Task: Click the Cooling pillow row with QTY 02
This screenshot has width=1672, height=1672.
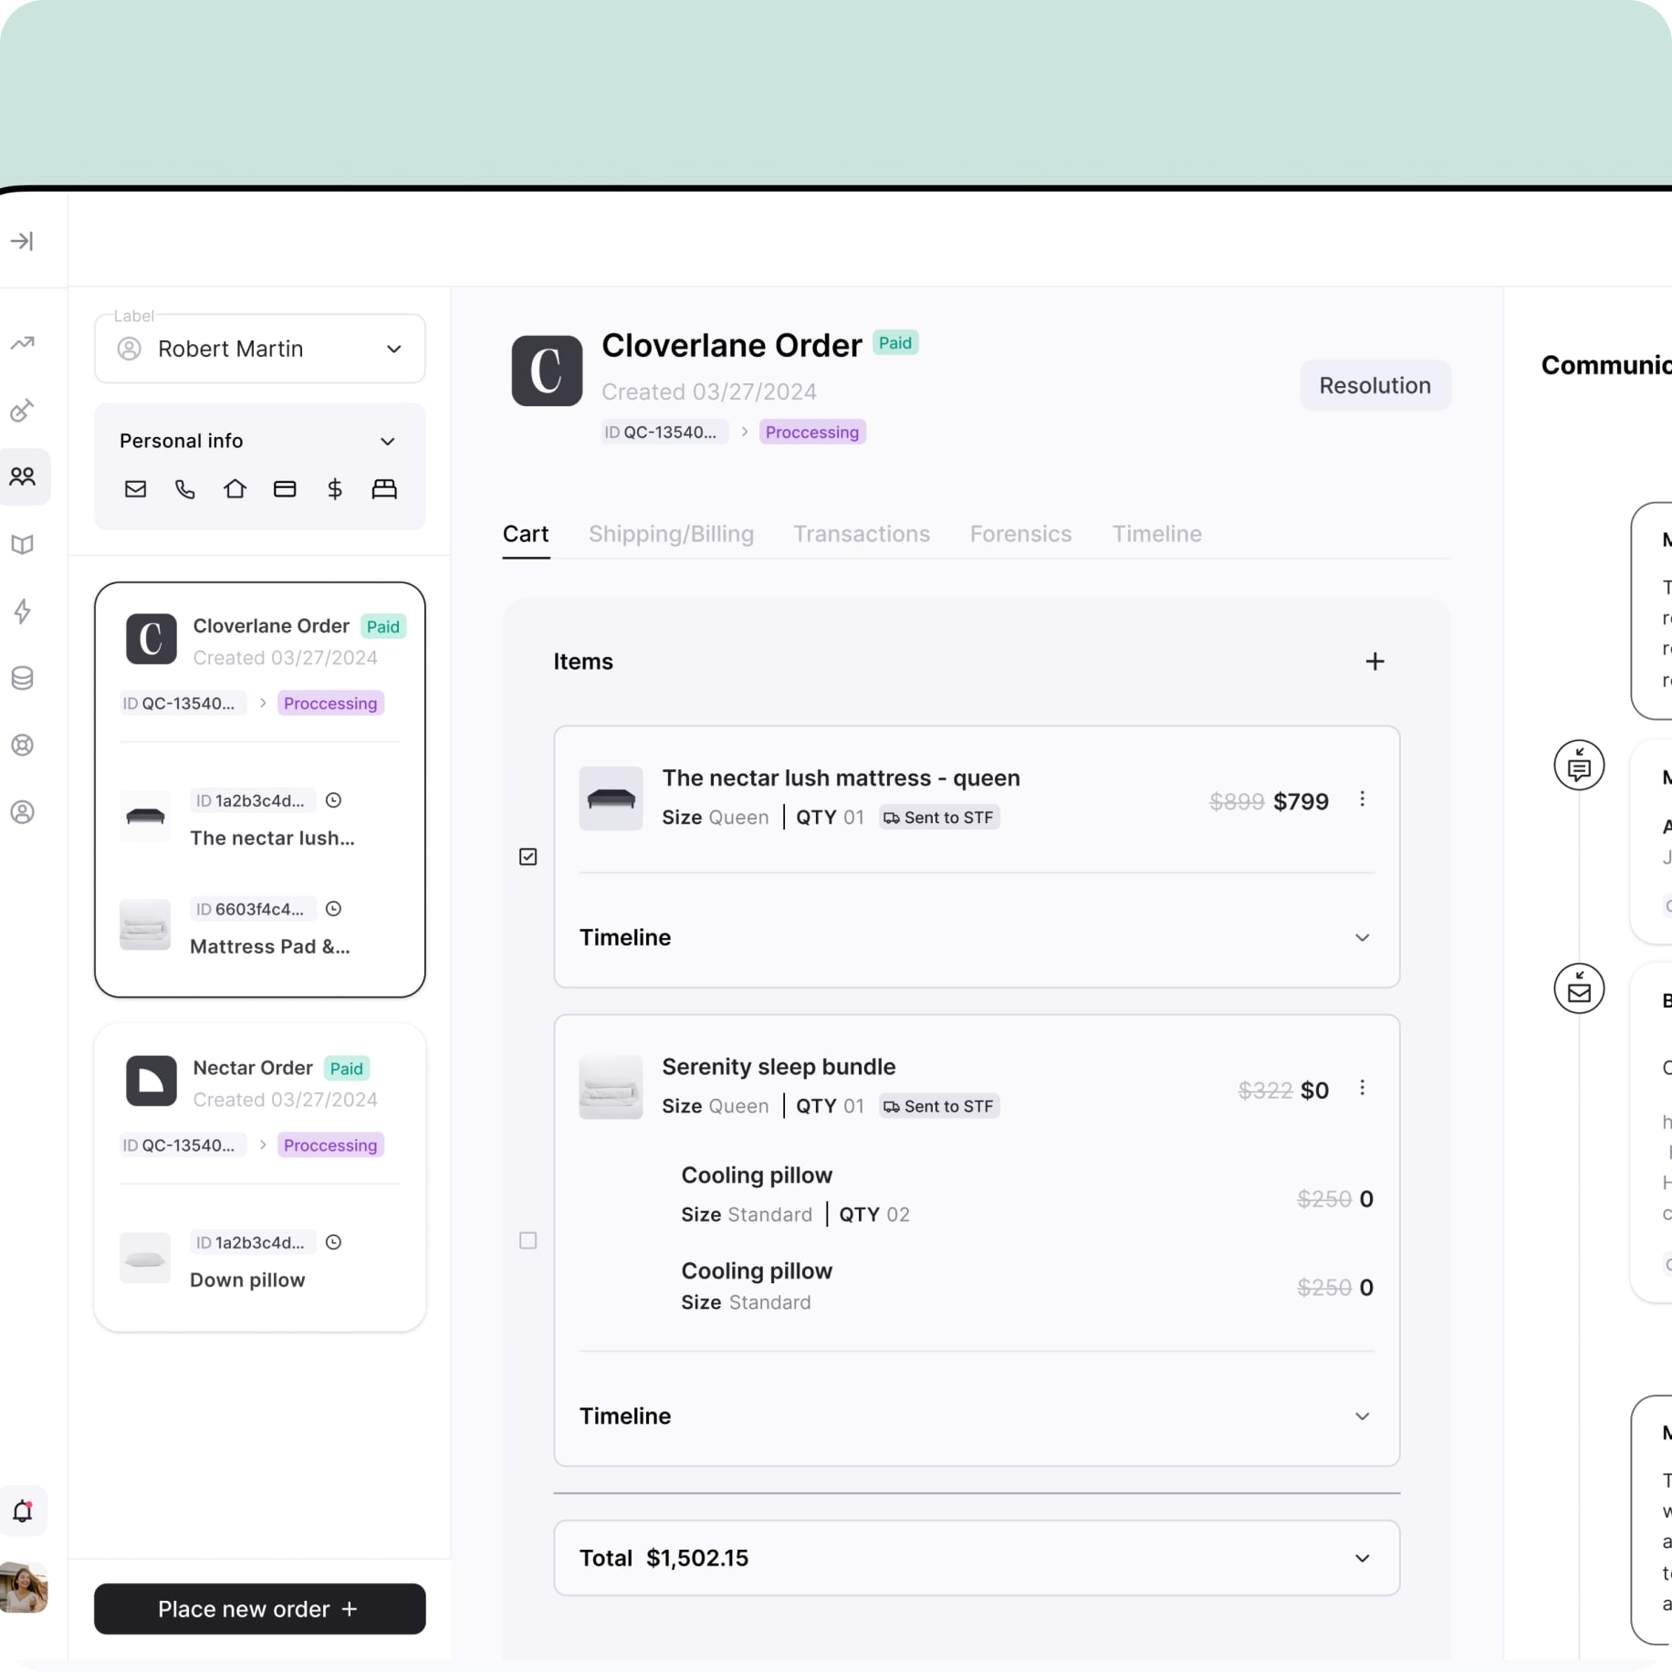Action: [x=1027, y=1195]
